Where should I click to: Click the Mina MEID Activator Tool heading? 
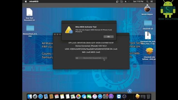pos(86,27)
